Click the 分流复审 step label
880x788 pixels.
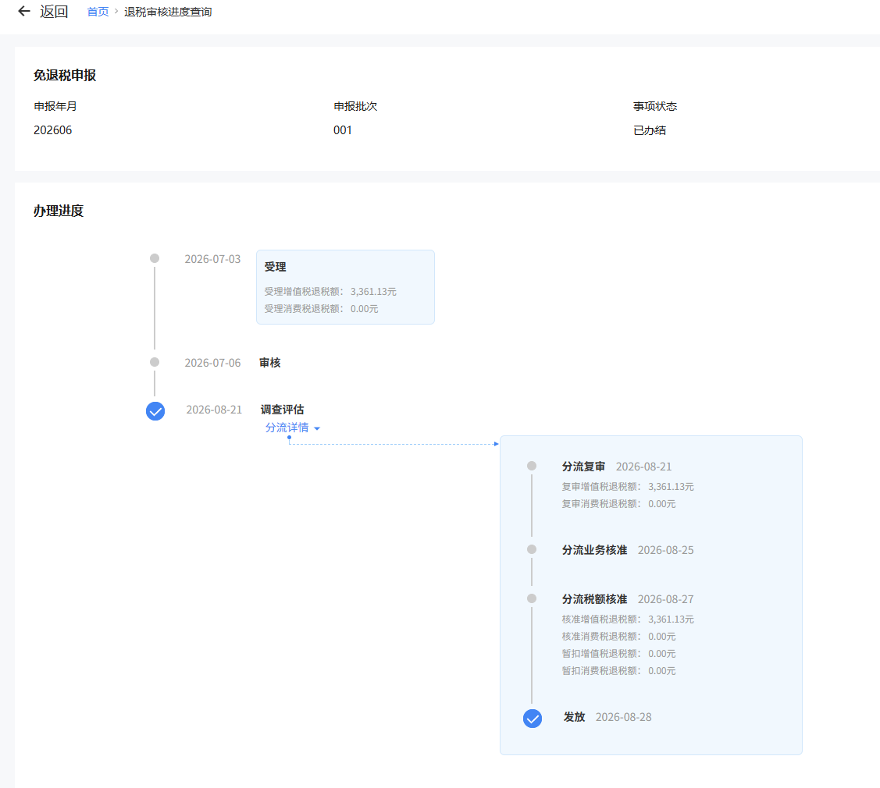(584, 467)
